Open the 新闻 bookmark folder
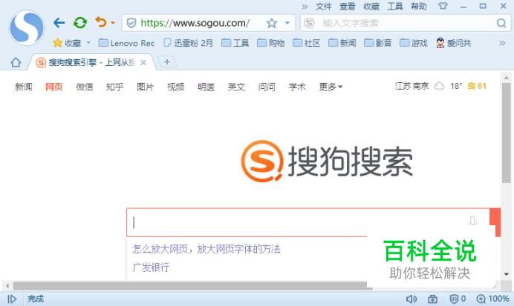This screenshot has height=306, width=514. pyautogui.click(x=342, y=43)
